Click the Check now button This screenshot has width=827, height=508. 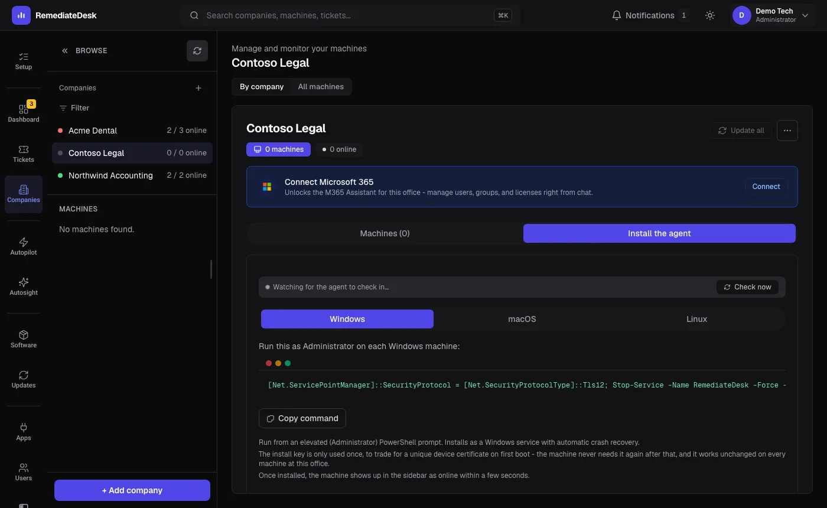coord(747,287)
